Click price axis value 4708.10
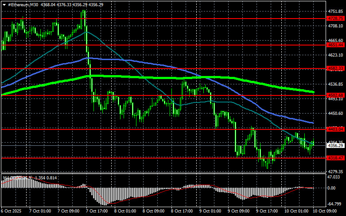 click(335, 26)
